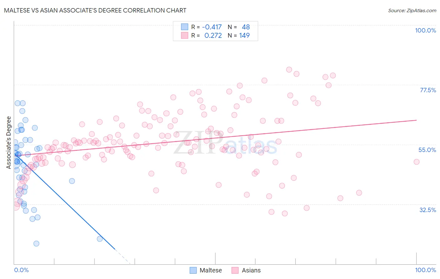Click the blue Maltese legend swatch at bottom
Screen dimensions: 440x279
193,270
